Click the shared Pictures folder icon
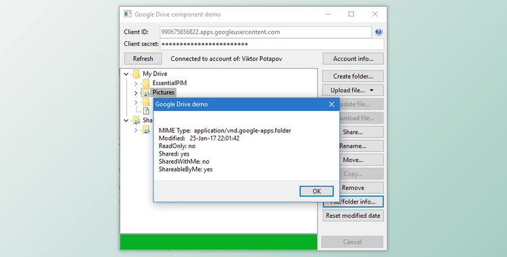Screen dimensions: 507x257 point(146,93)
